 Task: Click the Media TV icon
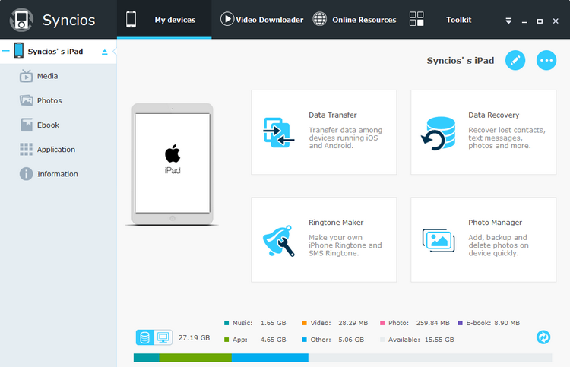click(x=26, y=76)
